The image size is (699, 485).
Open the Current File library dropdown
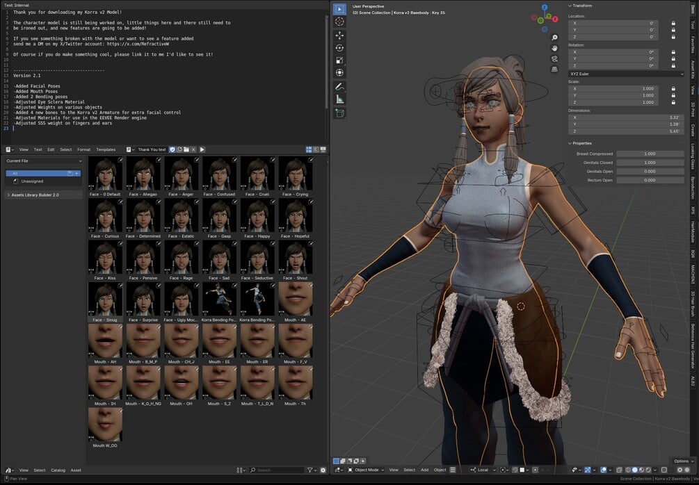43,161
